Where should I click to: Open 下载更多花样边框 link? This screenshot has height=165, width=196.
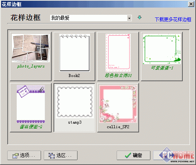click(x=173, y=19)
